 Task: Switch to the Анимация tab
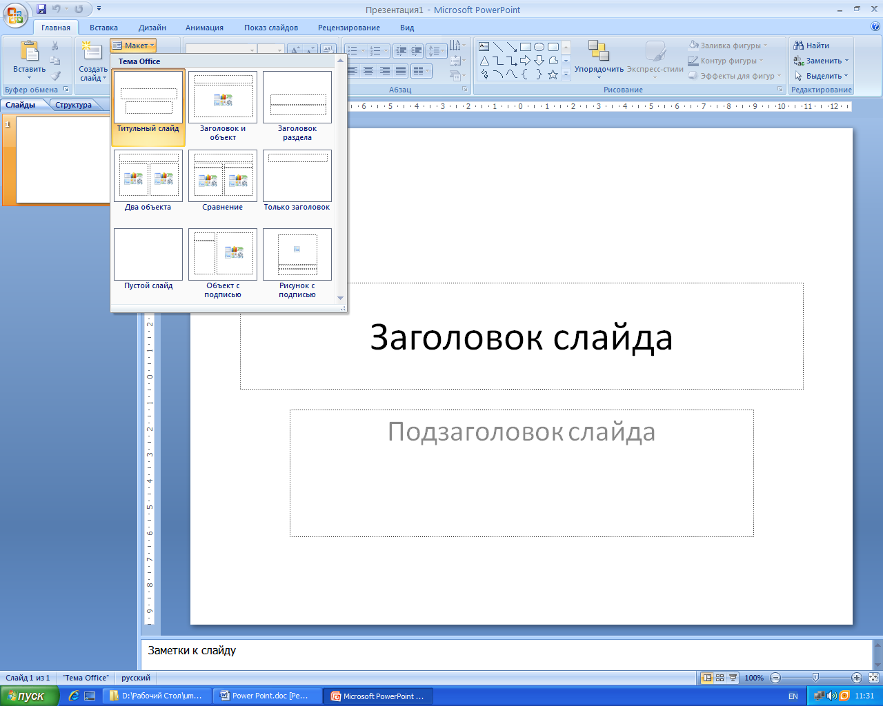(x=204, y=28)
